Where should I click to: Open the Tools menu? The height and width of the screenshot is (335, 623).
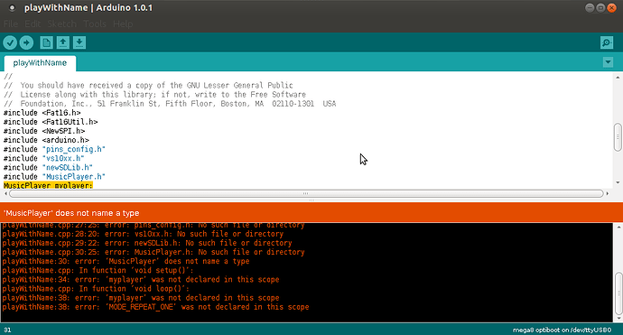pyautogui.click(x=95, y=23)
